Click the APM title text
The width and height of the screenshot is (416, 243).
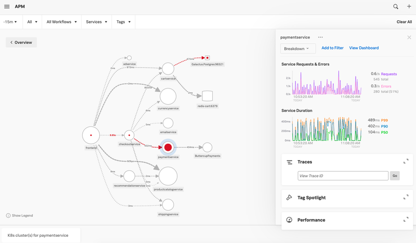[x=20, y=6]
